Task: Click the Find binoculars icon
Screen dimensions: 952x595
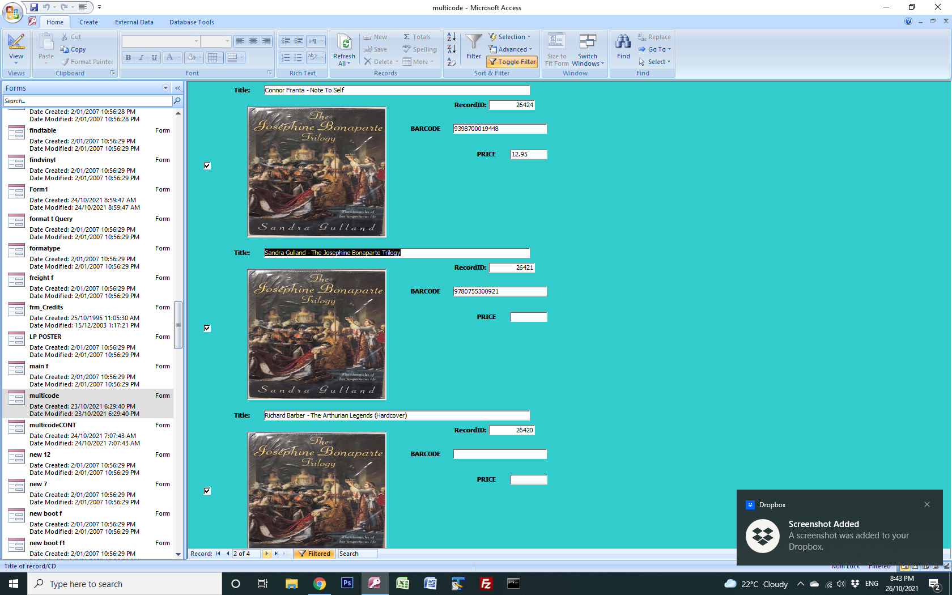Action: tap(623, 42)
